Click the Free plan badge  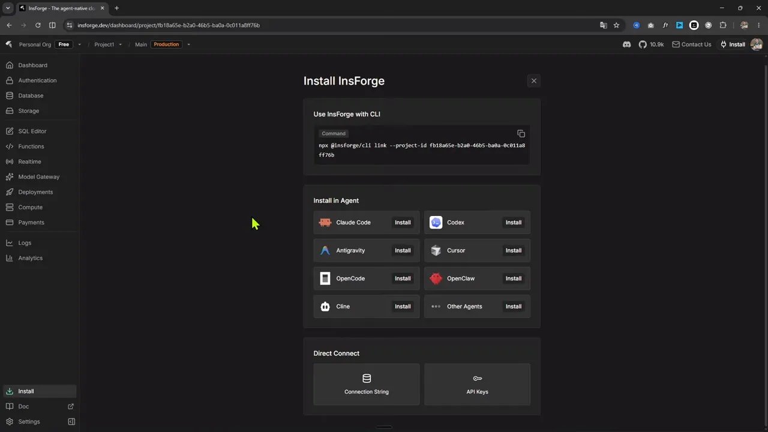(x=64, y=44)
